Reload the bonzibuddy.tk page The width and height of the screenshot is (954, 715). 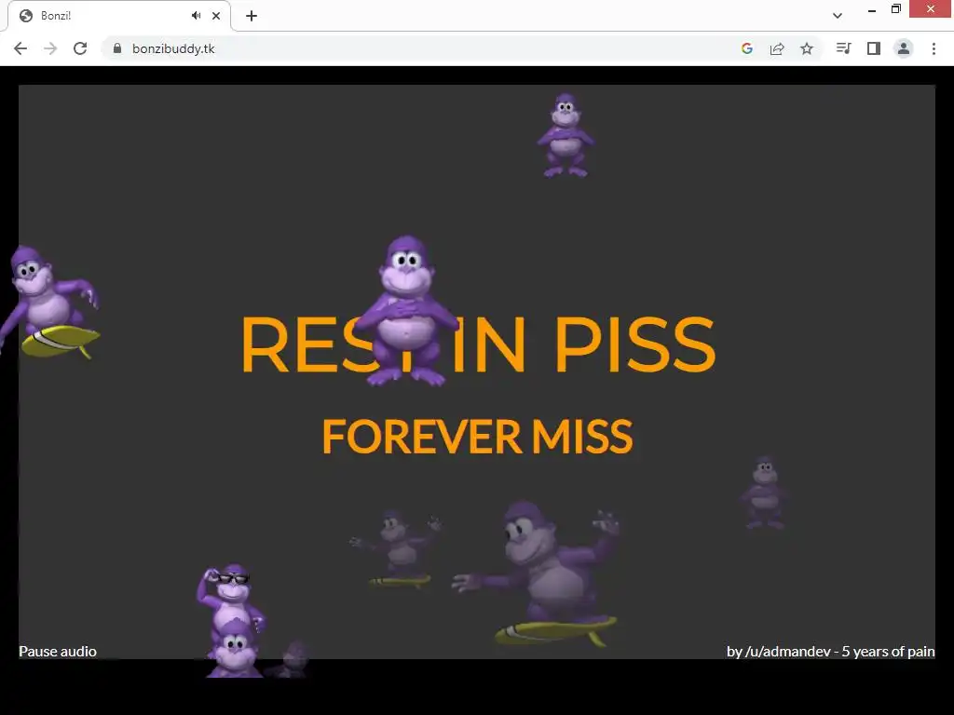pos(80,48)
